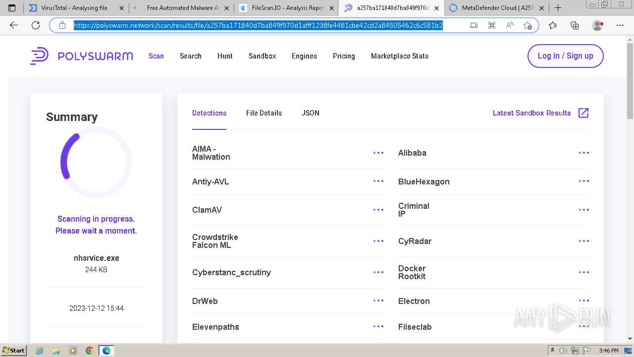634x357 pixels.
Task: Activate Read aloud icon
Action: pyautogui.click(x=510, y=25)
